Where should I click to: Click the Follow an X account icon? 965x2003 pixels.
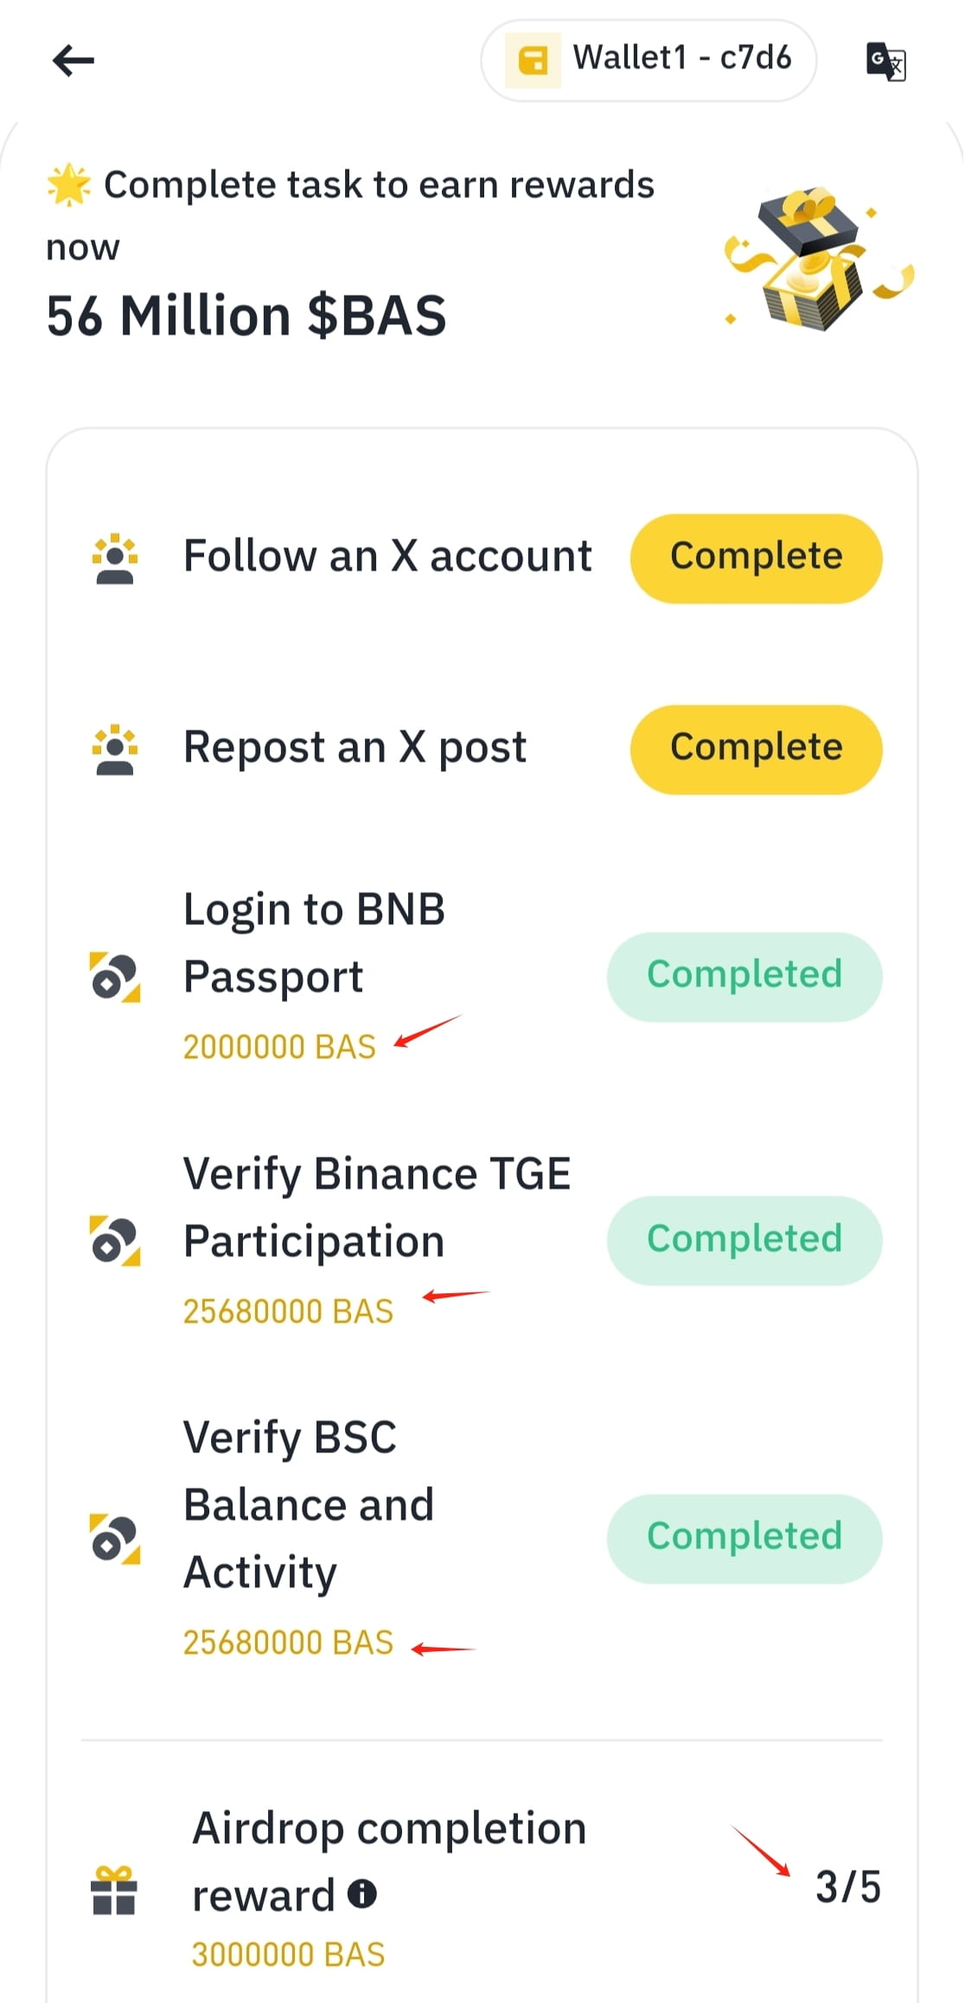pyautogui.click(x=115, y=558)
